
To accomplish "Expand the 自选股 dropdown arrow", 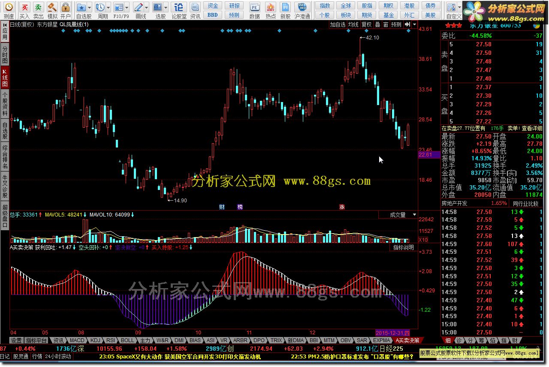I will point(89,7).
